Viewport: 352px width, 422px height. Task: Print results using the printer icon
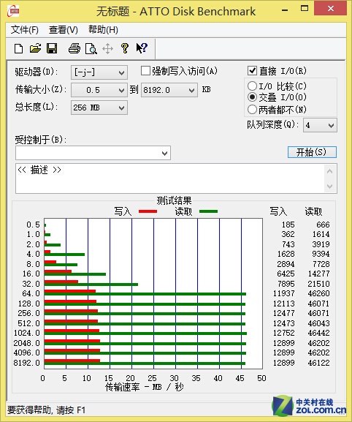pos(74,49)
